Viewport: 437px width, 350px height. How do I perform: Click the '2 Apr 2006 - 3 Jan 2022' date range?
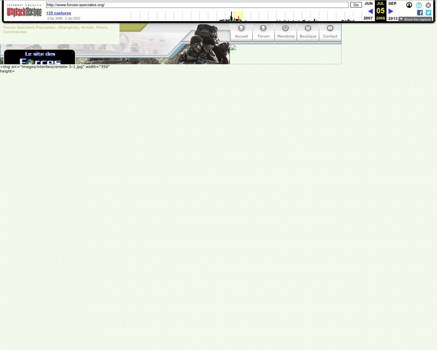(x=64, y=18)
